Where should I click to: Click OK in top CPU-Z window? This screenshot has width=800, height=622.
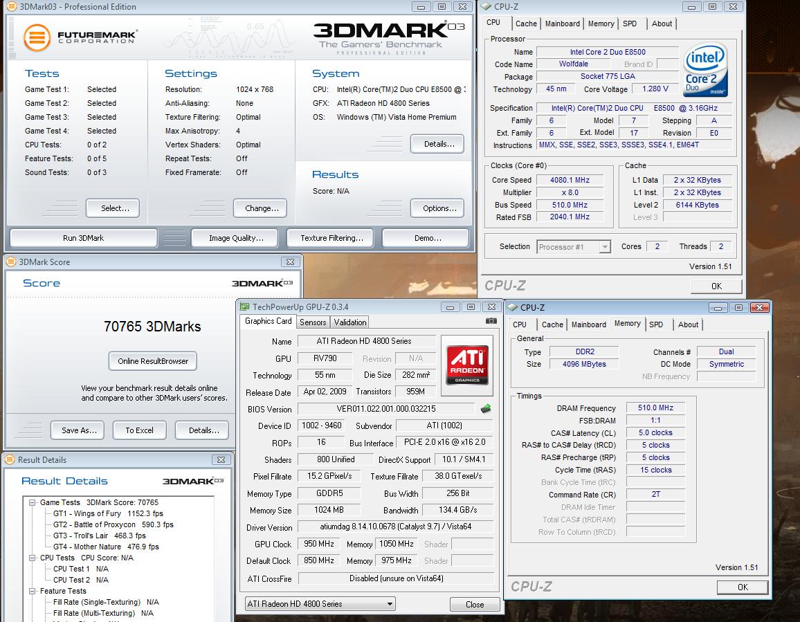click(716, 286)
